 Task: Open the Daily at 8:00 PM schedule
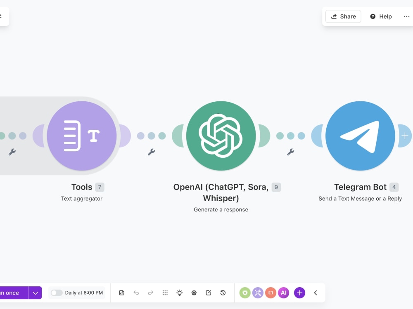[84, 293]
